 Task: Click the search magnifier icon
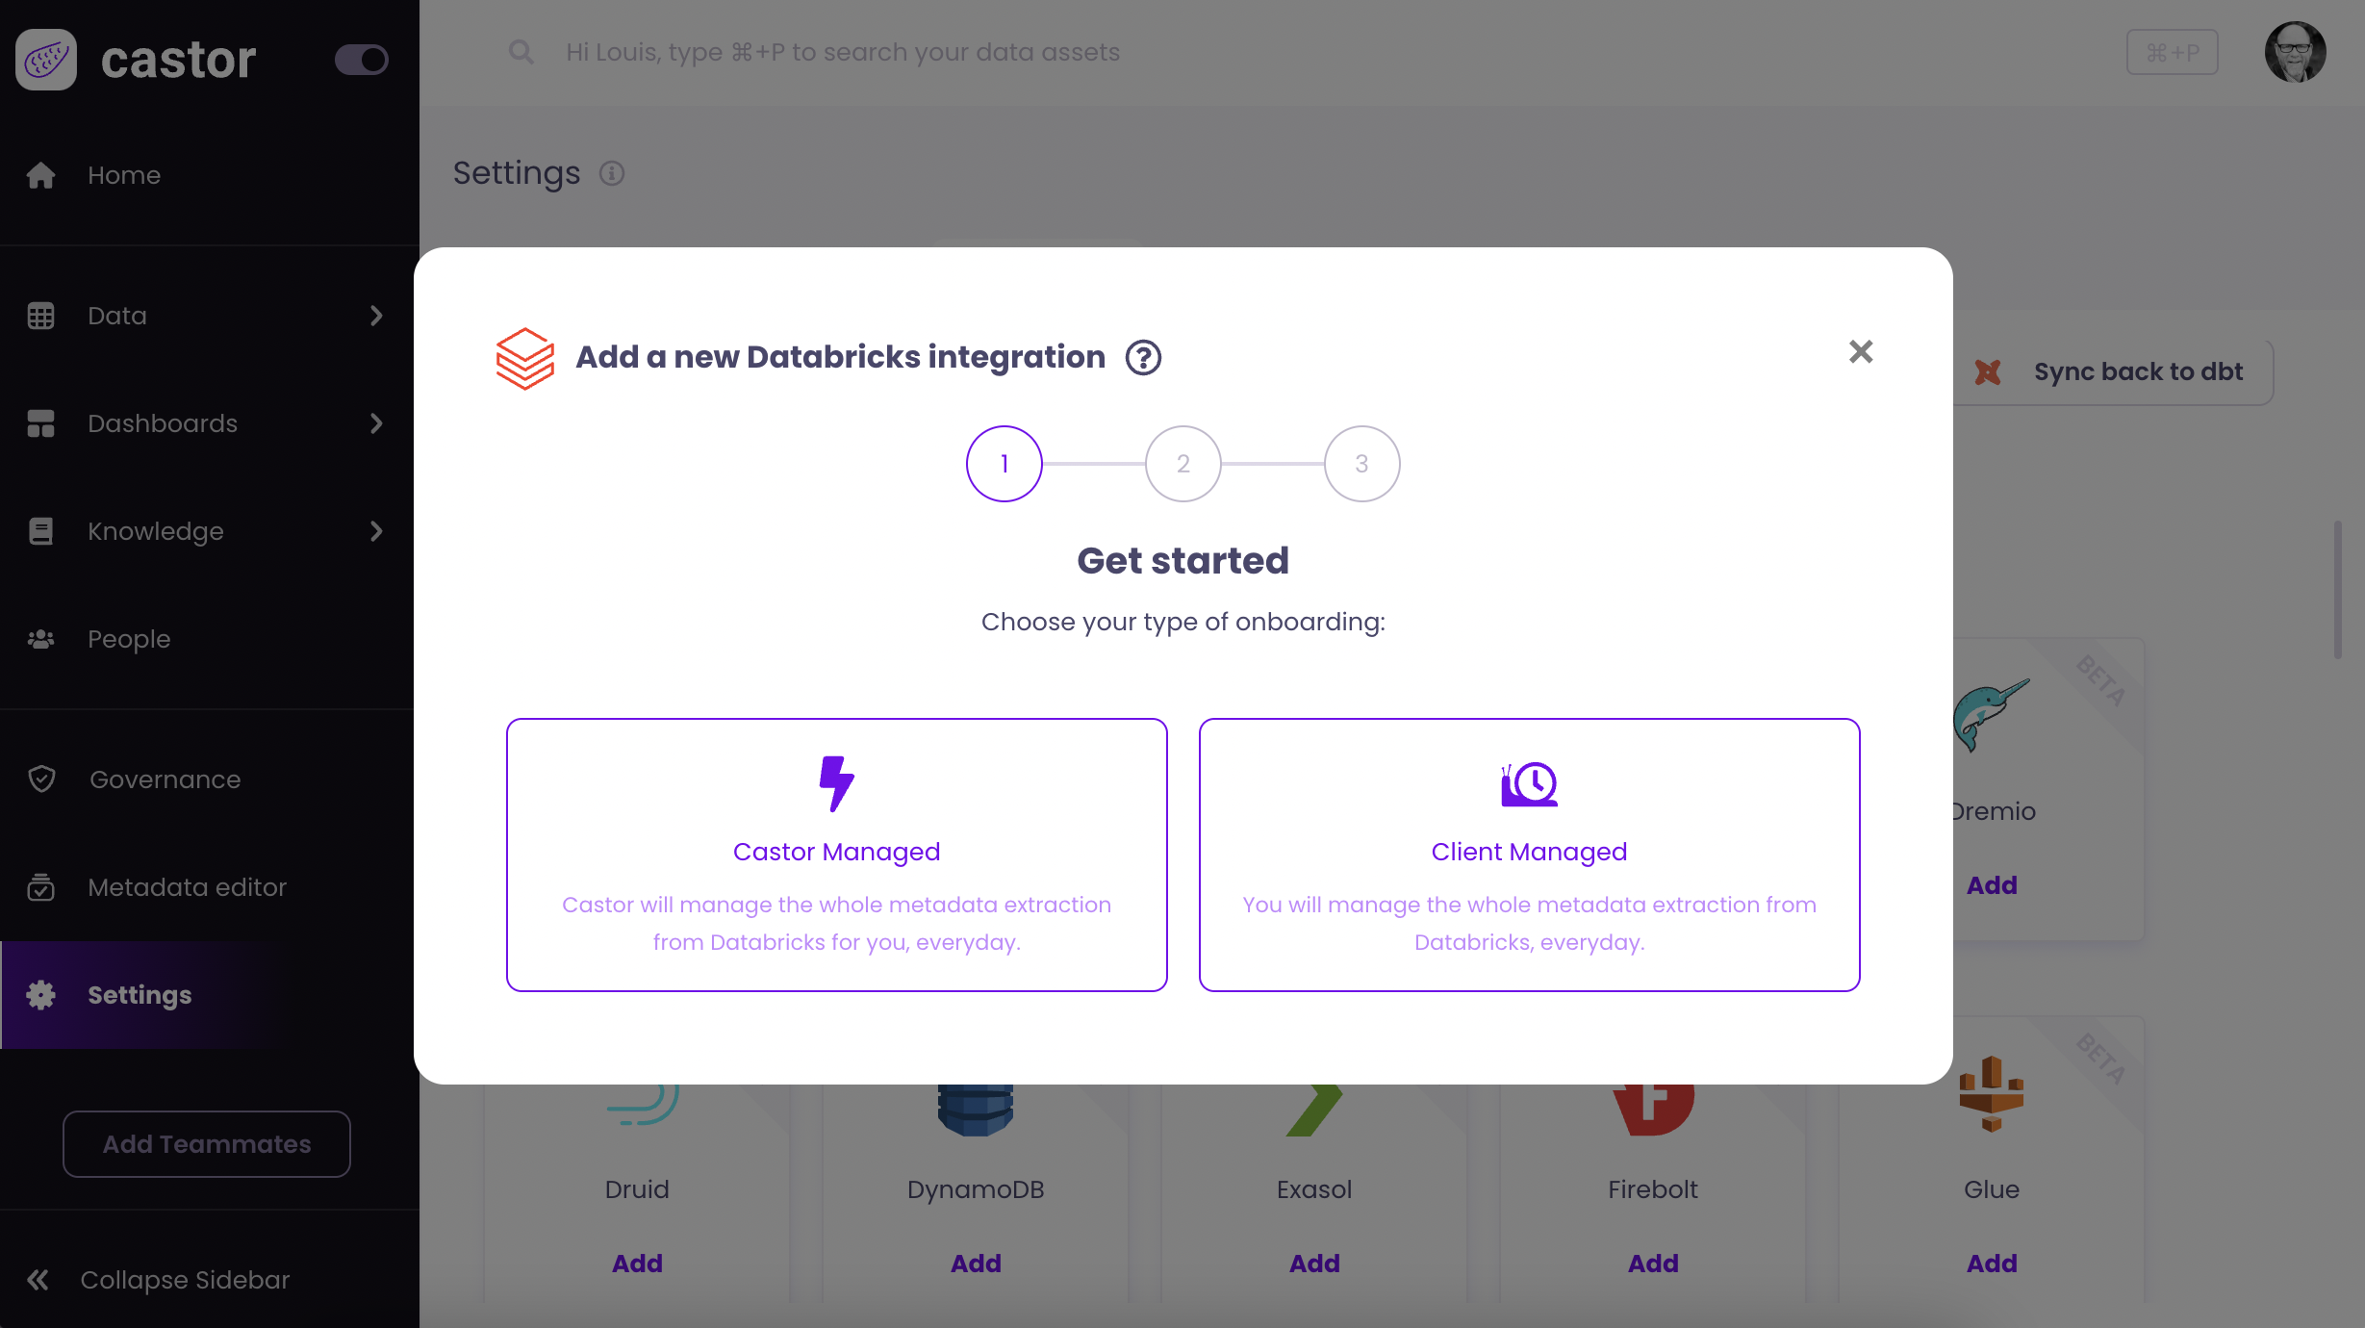521,52
